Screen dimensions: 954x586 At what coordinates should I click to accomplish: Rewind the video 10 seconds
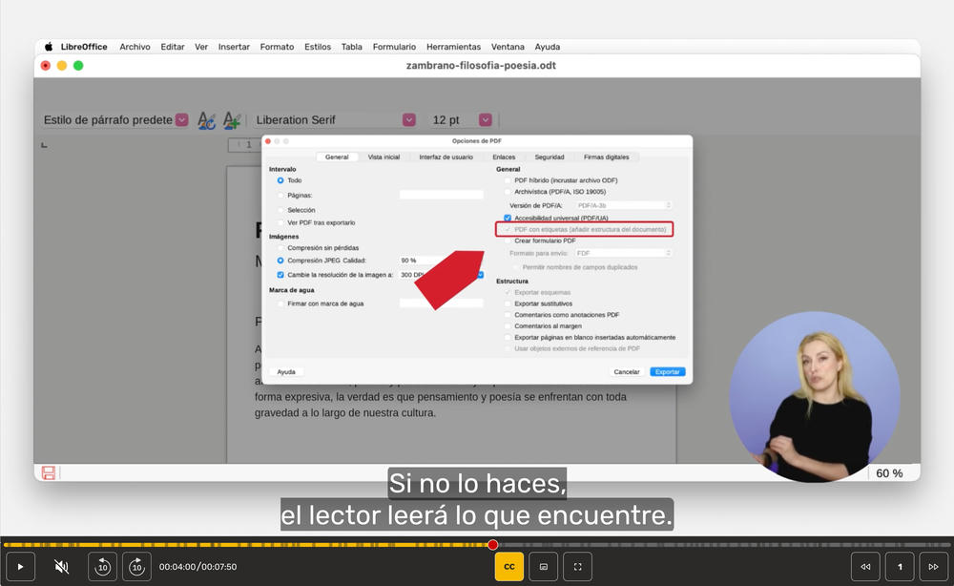[x=102, y=566]
